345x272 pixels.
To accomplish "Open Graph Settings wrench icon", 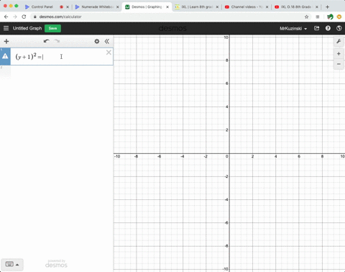I will [x=339, y=42].
